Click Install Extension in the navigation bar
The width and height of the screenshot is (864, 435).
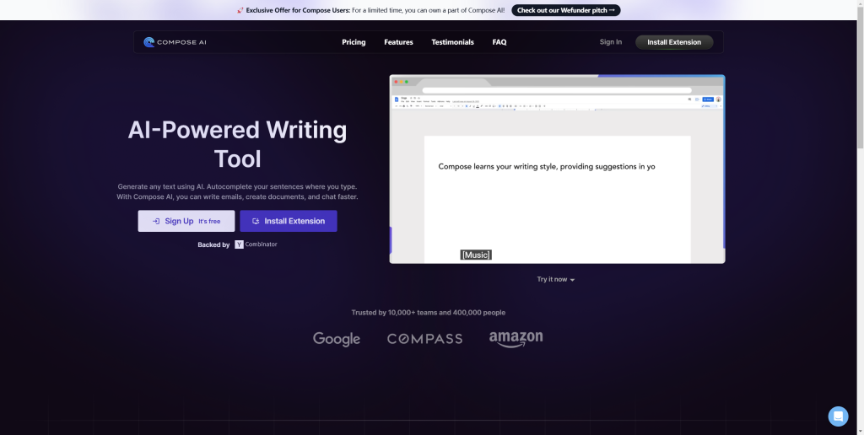(674, 42)
